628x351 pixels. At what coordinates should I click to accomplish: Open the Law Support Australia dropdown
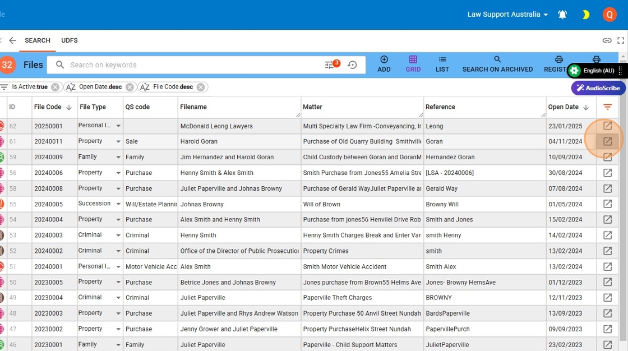(507, 15)
